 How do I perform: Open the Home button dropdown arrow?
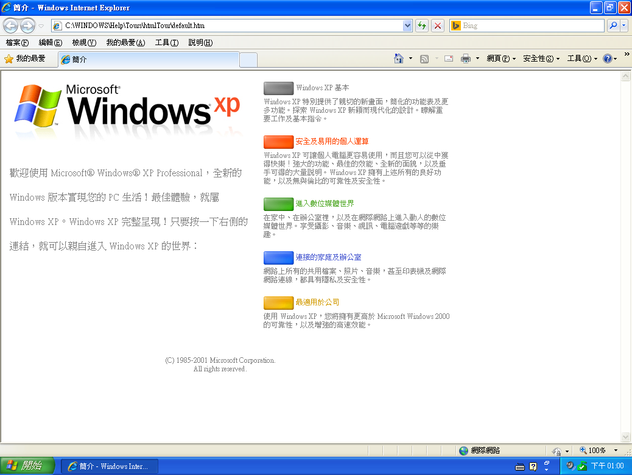tap(411, 59)
